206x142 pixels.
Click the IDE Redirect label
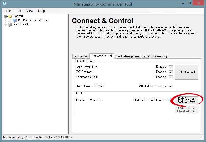(x=84, y=72)
